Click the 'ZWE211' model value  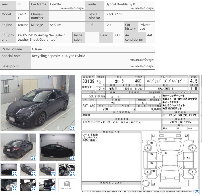[x=23, y=16]
